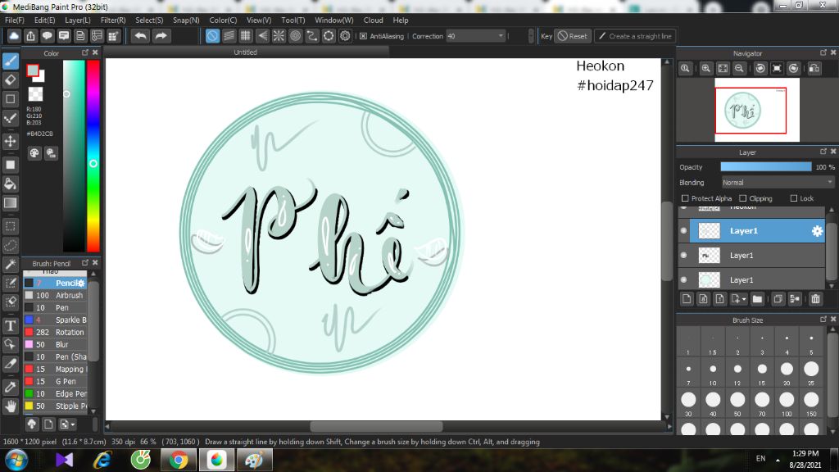Select the Brush tool in left toolbar

coord(11,61)
